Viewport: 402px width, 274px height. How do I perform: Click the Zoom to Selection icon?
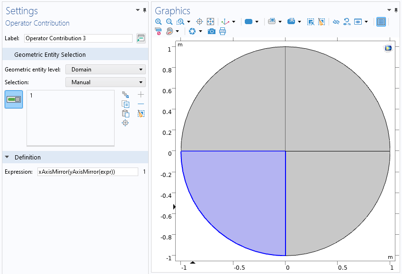[199, 22]
